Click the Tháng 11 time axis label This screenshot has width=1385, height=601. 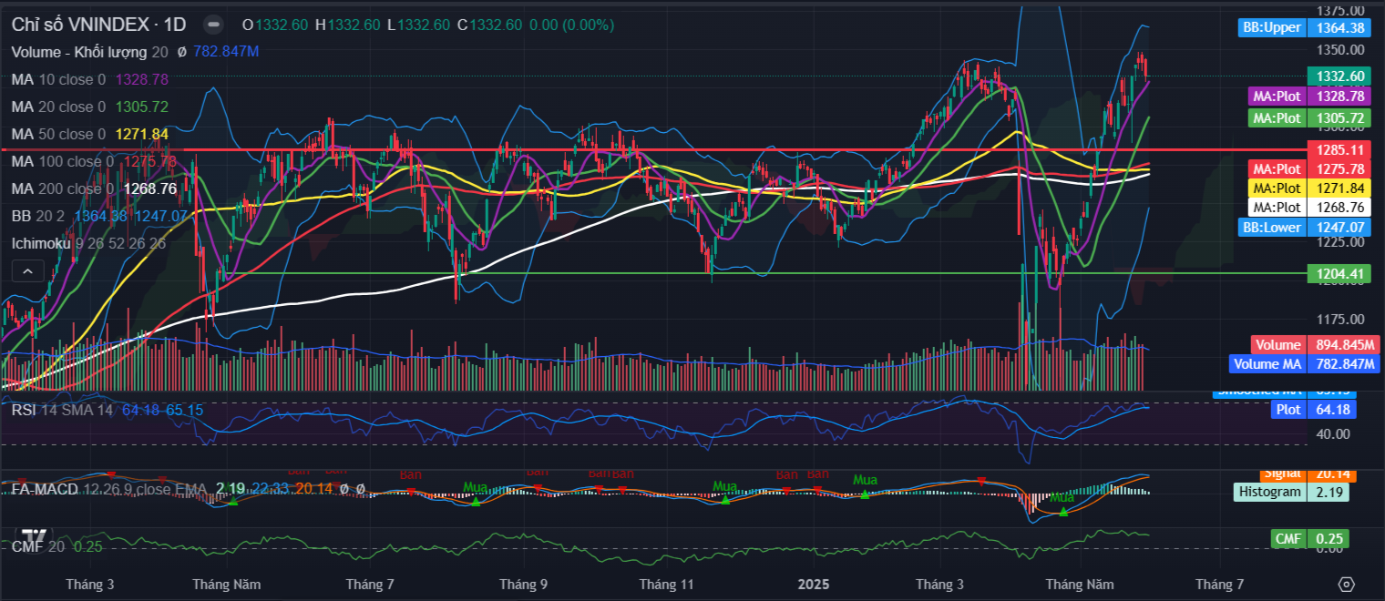667,584
